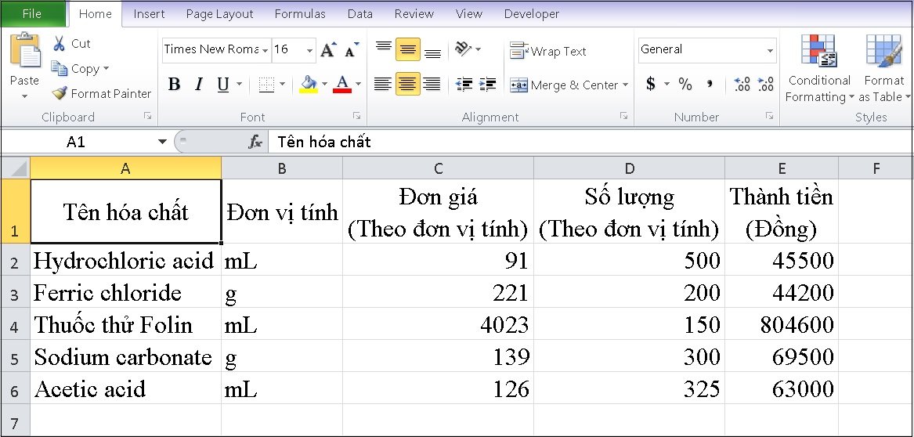914x437 pixels.
Task: Open Alignment dialog launcher
Action: coord(623,117)
